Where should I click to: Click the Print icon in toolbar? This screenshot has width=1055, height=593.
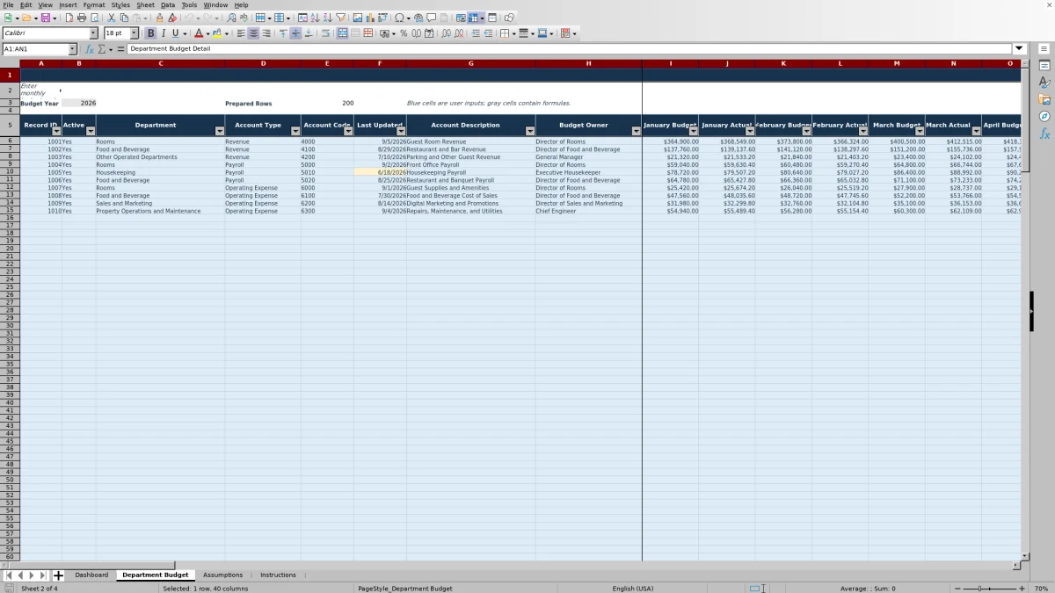coord(82,18)
